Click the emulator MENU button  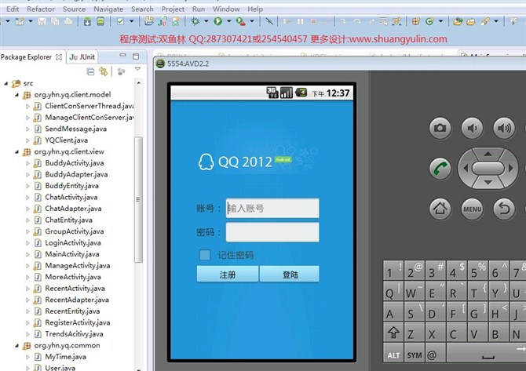click(472, 209)
